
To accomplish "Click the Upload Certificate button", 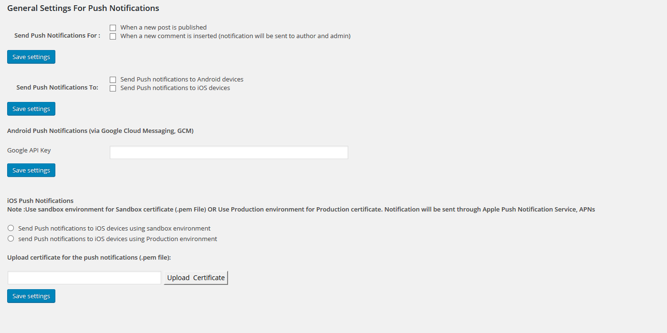I will click(196, 278).
